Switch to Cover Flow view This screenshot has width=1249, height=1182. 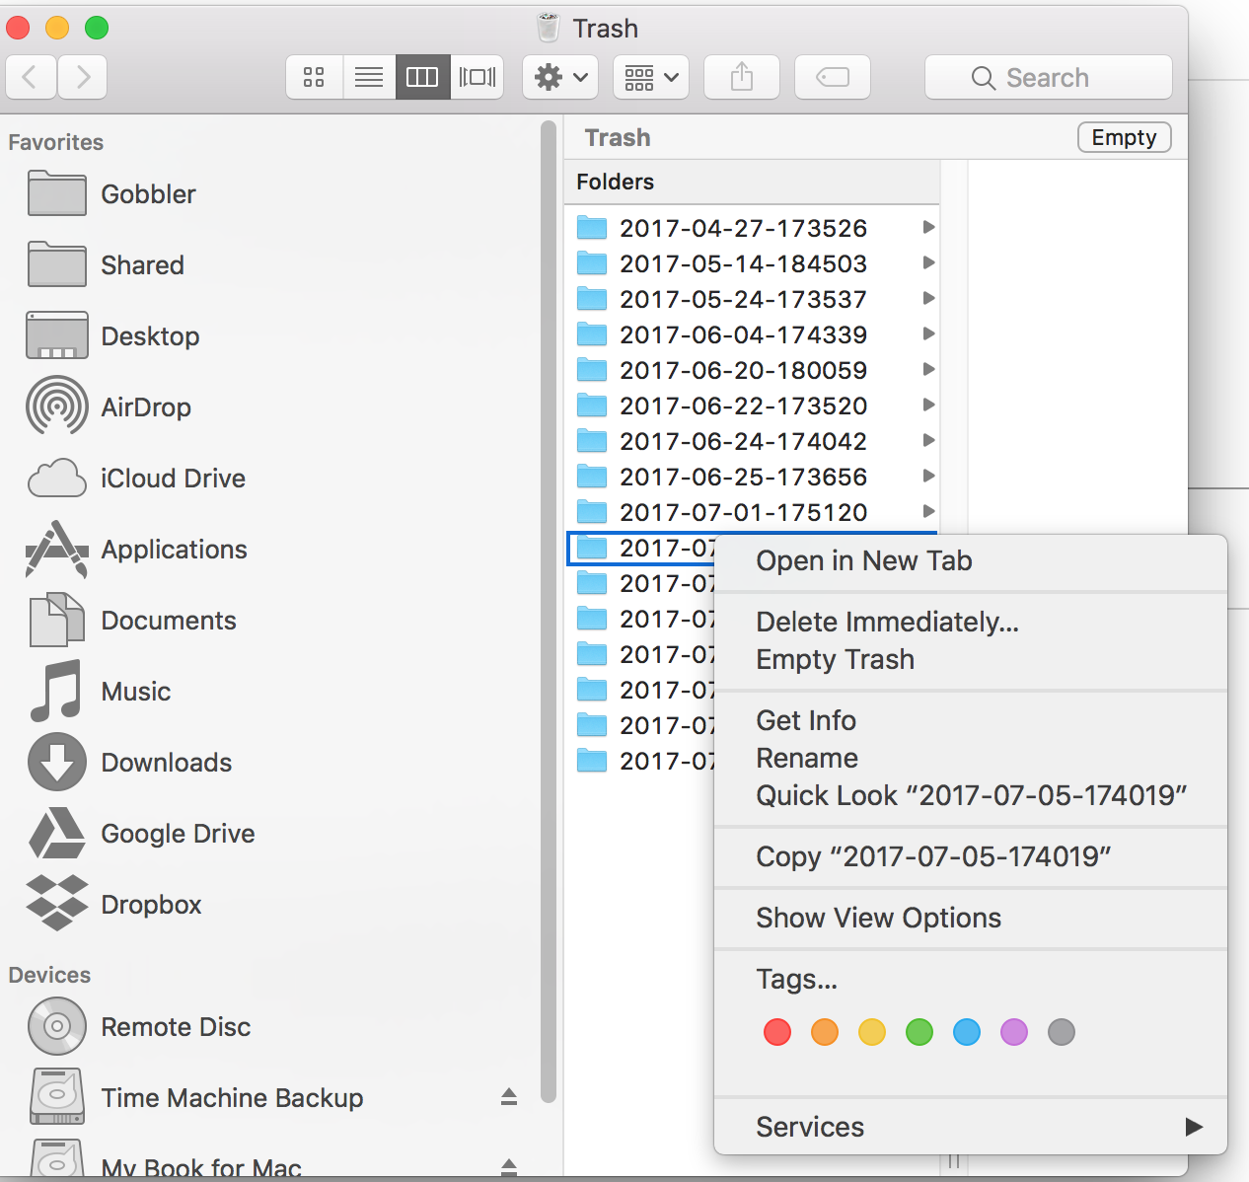[478, 77]
